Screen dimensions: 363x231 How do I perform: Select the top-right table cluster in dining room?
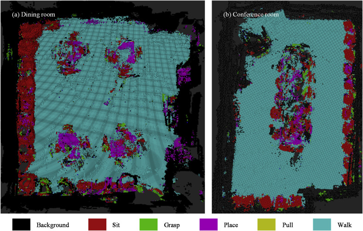(x=124, y=56)
